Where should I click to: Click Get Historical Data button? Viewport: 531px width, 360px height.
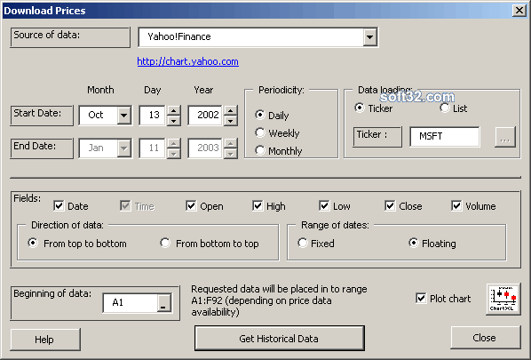[280, 339]
